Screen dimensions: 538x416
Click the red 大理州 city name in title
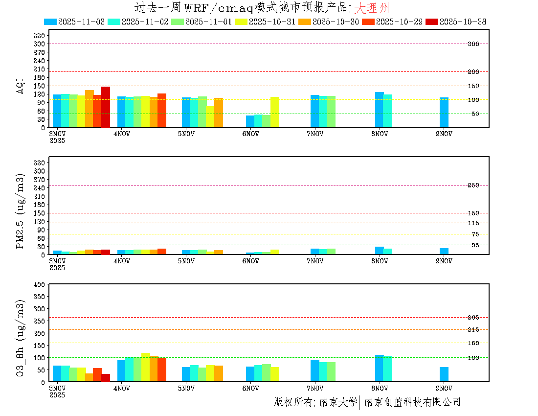tap(372, 8)
